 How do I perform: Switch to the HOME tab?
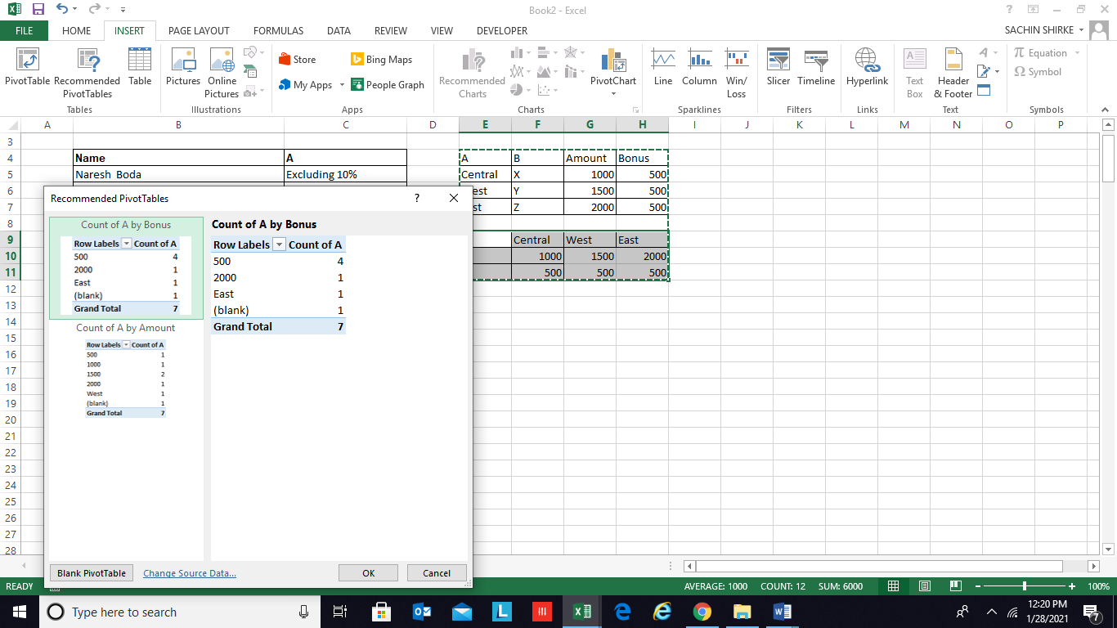coord(76,30)
